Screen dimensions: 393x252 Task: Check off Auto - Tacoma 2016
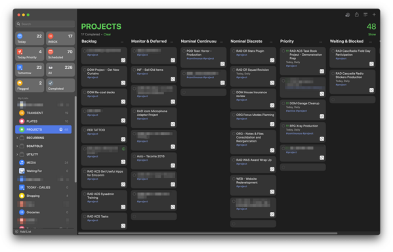(134, 156)
